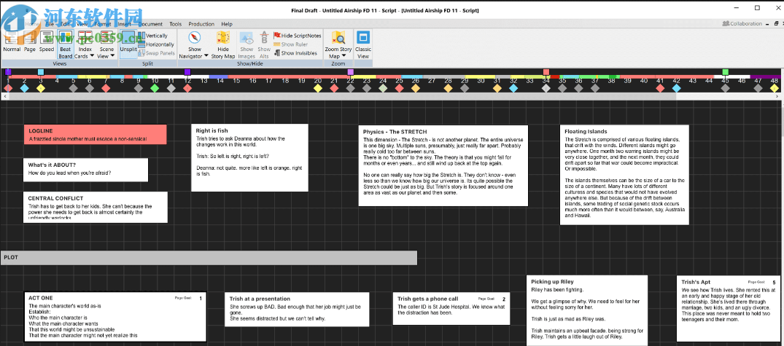This screenshot has width=784, height=346.
Task: Select the Floating Islands beat card
Action: (624, 174)
